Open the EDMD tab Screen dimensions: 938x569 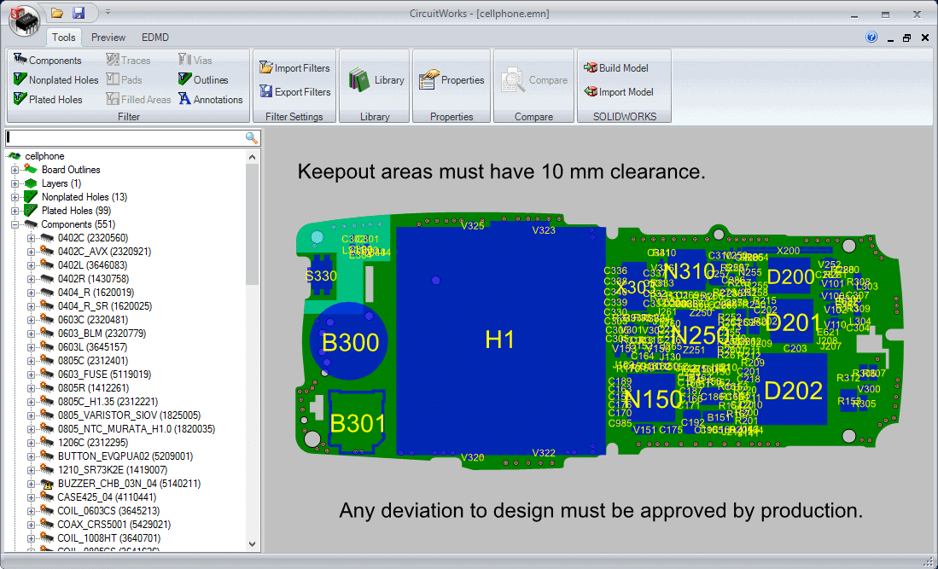click(154, 38)
